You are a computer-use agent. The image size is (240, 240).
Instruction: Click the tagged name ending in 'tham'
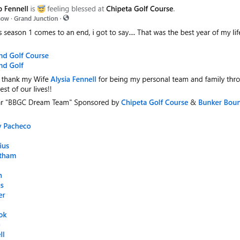click(8, 156)
